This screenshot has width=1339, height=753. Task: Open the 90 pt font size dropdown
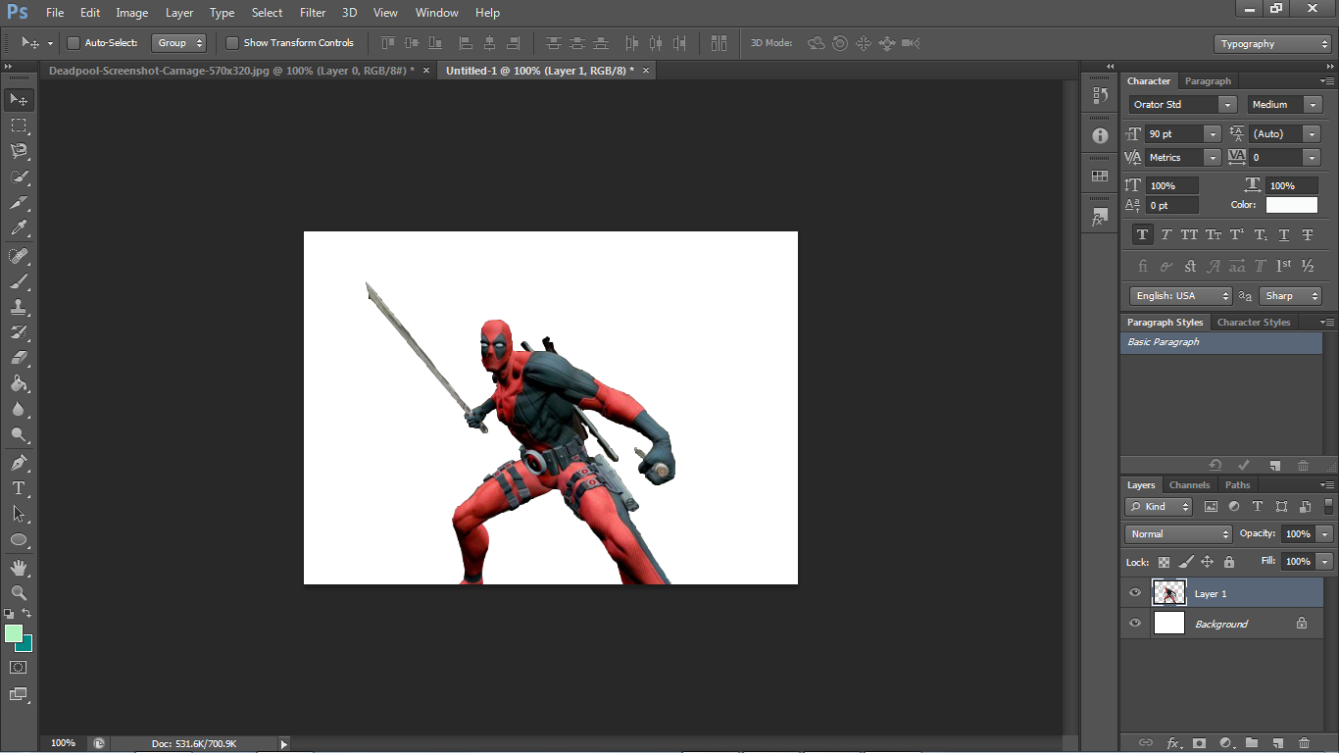click(1213, 134)
